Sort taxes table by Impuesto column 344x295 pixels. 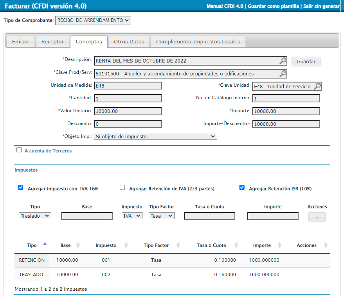click(126, 245)
